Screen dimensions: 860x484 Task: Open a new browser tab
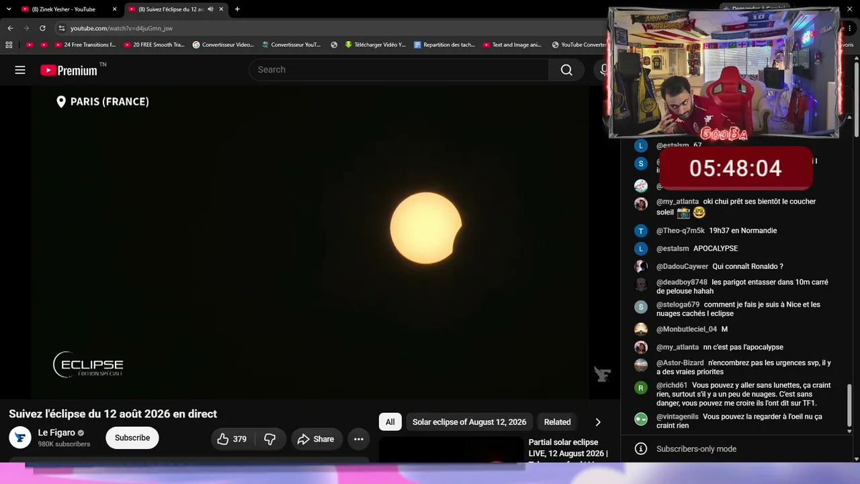[237, 9]
